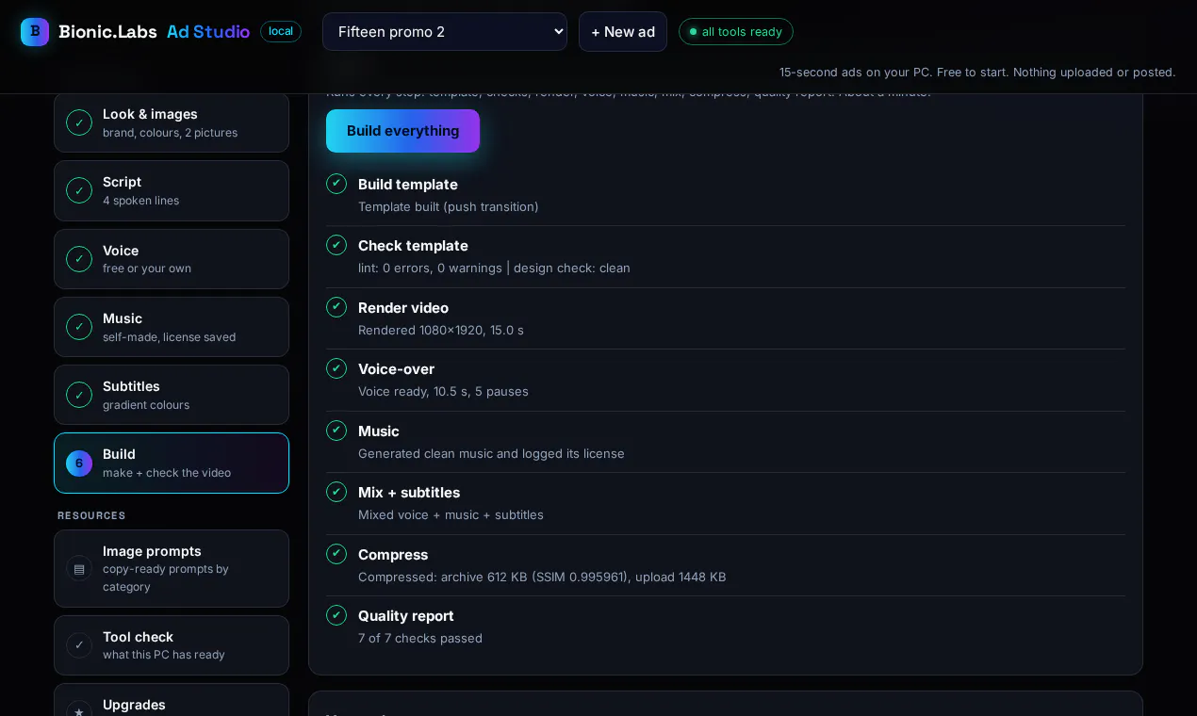The width and height of the screenshot is (1197, 716).
Task: Open the self-made Music step in sidebar
Action: (172, 327)
